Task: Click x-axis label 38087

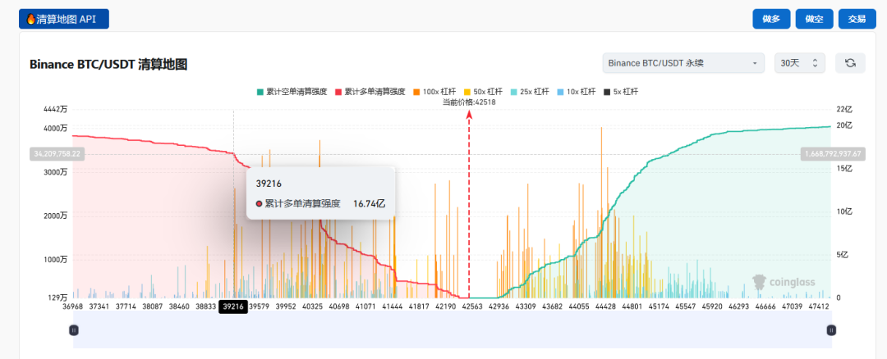Action: pos(154,307)
